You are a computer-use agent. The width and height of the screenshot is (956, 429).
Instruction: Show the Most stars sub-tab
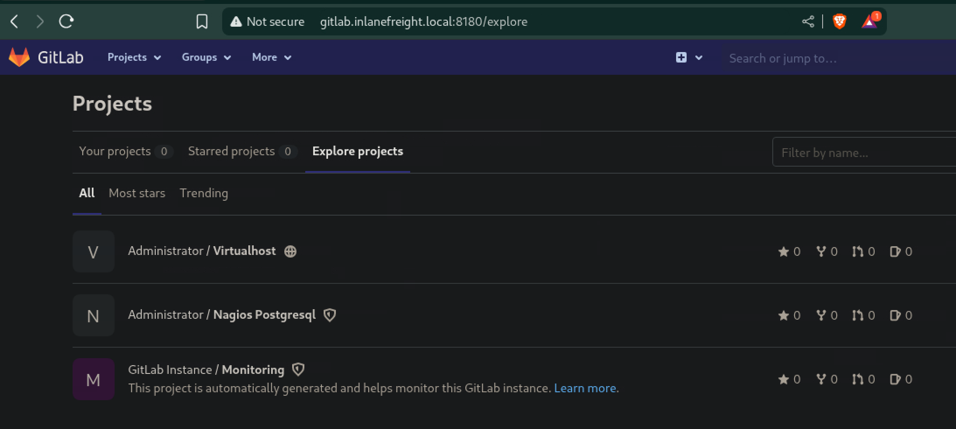point(137,193)
